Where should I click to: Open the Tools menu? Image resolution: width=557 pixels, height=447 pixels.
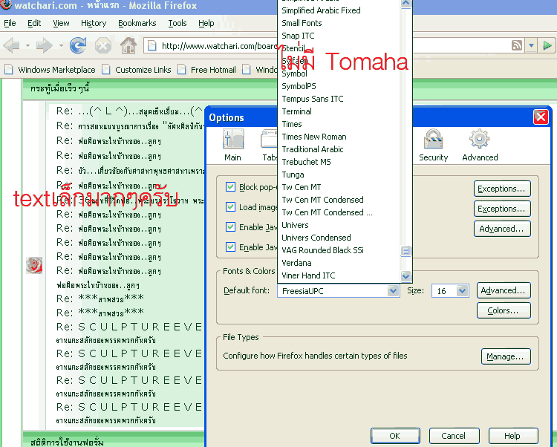point(177,23)
